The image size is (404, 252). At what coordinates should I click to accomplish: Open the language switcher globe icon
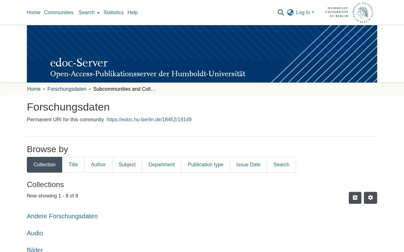point(290,13)
